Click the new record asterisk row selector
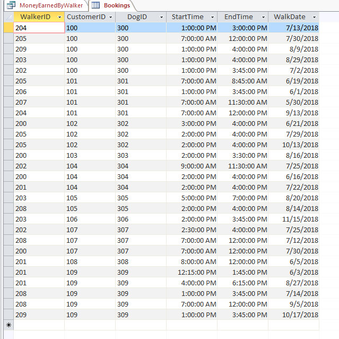 coord(8,325)
